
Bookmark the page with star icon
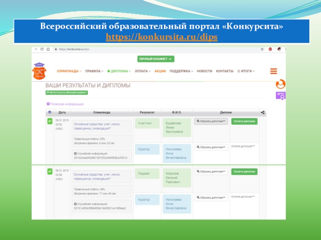click(x=262, y=49)
